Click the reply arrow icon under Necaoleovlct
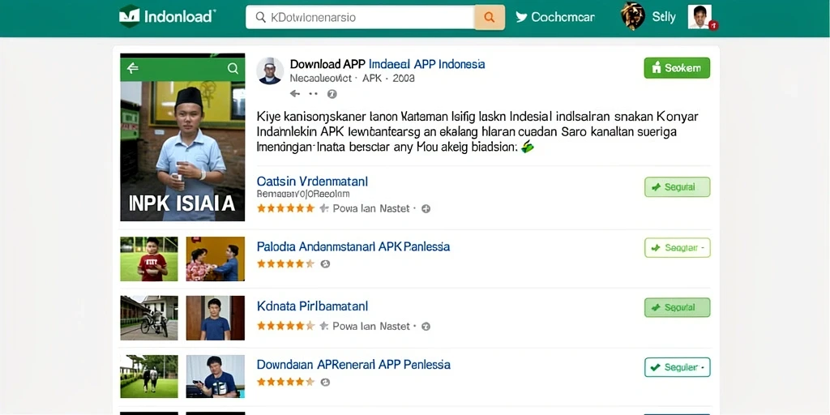830x415 pixels. click(x=295, y=94)
